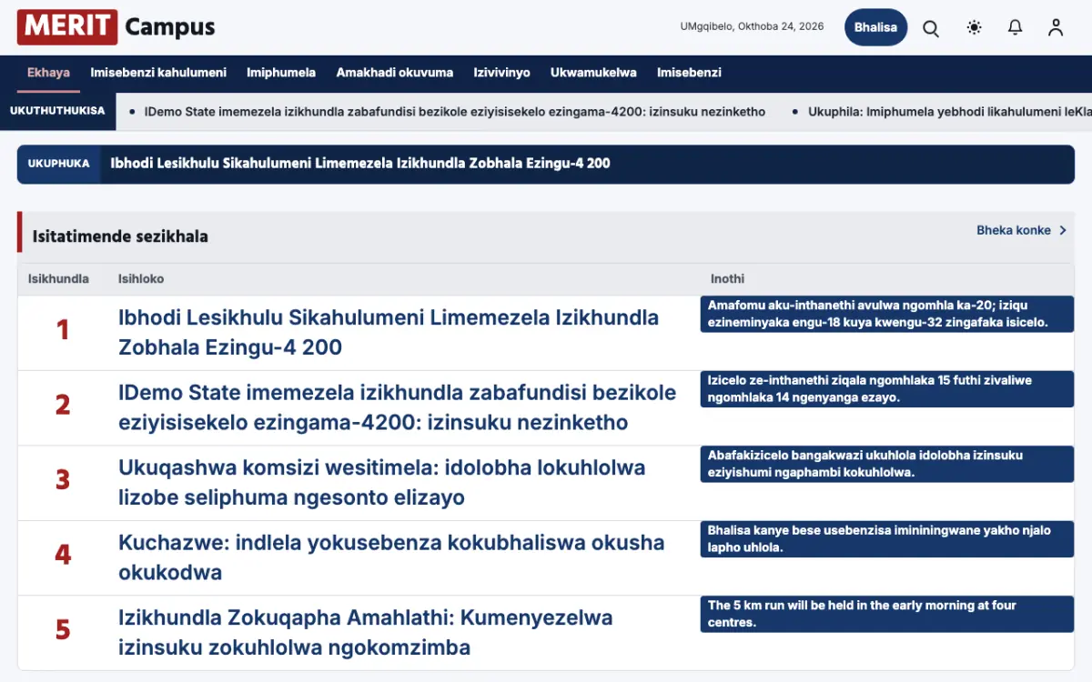
Task: Select the Ekhaya tab
Action: click(x=48, y=73)
